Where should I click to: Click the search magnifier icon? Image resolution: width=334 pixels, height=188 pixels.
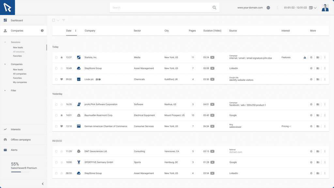click(x=214, y=8)
